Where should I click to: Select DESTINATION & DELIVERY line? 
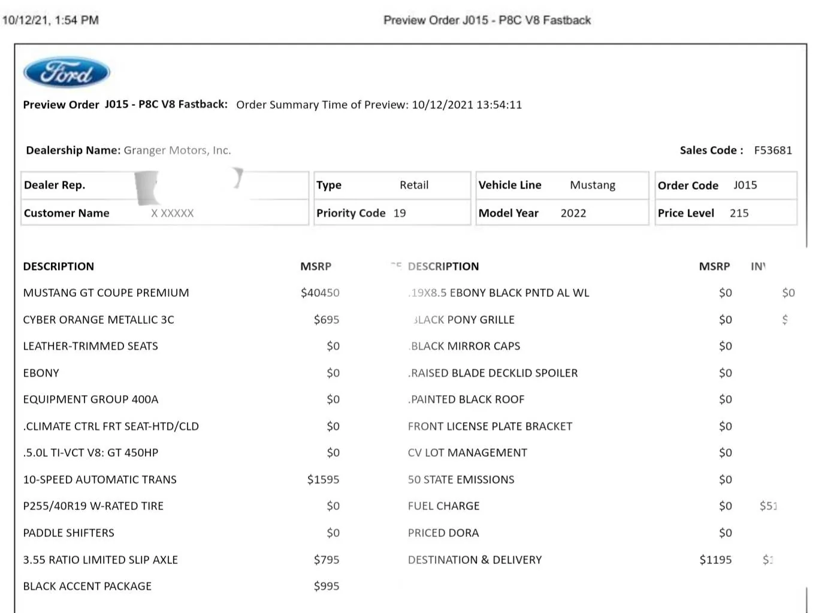tap(475, 560)
